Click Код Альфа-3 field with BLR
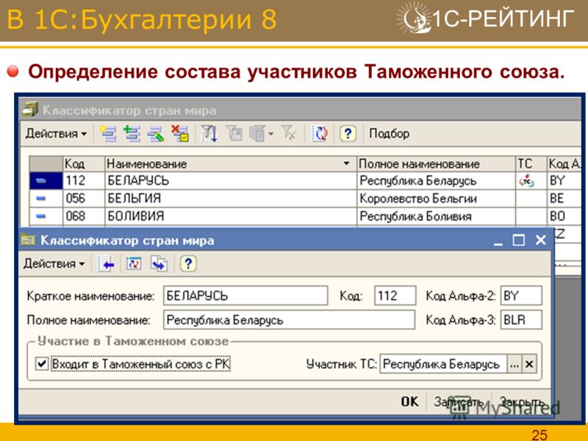 point(521,320)
